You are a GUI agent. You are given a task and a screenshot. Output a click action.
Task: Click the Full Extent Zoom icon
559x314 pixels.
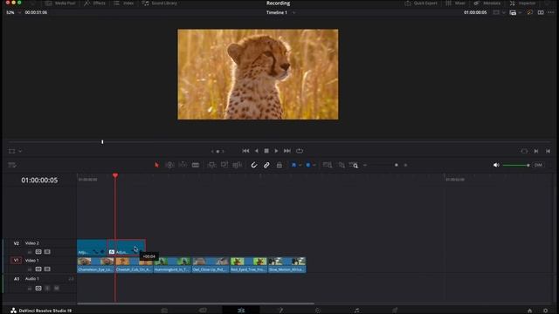(x=328, y=165)
